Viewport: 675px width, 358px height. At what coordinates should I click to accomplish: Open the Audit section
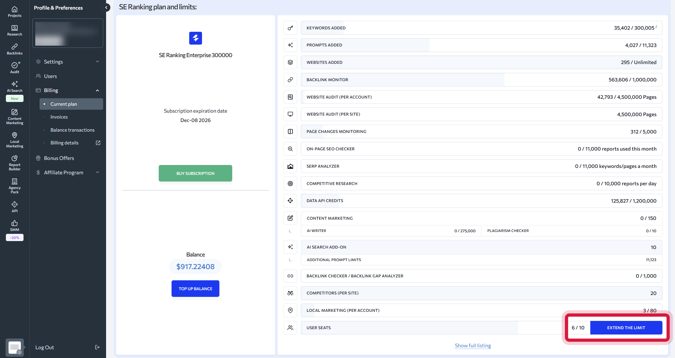tap(14, 68)
